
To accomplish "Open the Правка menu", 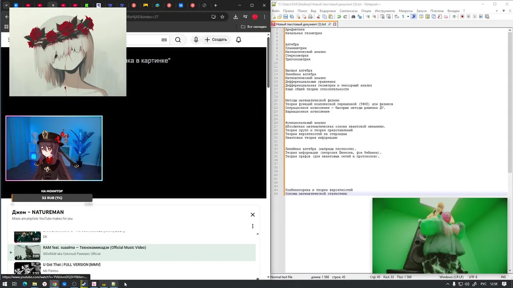I will tap(289, 11).
